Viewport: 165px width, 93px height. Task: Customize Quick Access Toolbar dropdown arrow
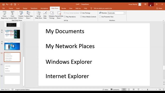pyautogui.click(x=18, y=5)
